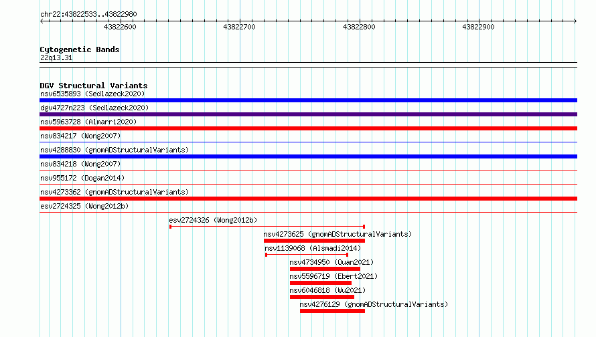Click the ruler's right arrow end
Image resolution: width=596 pixels, height=337 pixels.
[575, 21]
